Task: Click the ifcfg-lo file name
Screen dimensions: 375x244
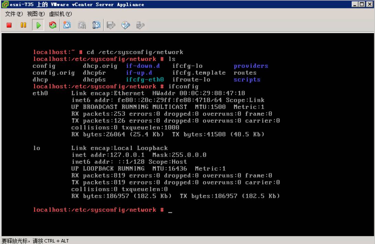Action: (x=188, y=66)
